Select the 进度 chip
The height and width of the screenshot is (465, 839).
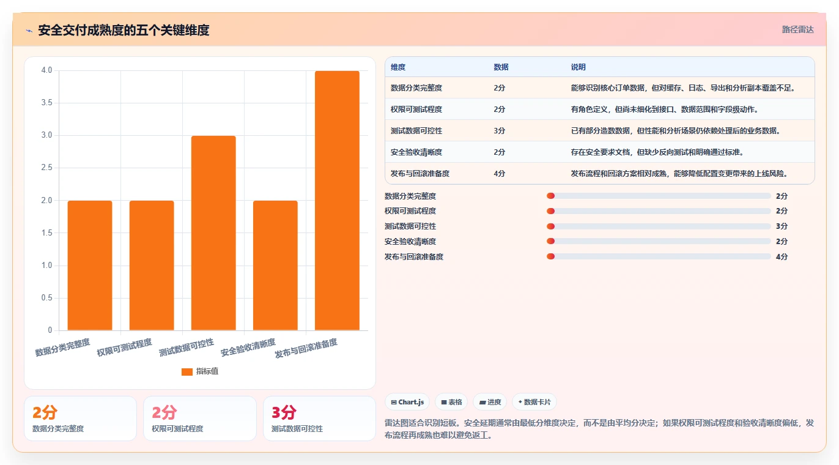[490, 402]
